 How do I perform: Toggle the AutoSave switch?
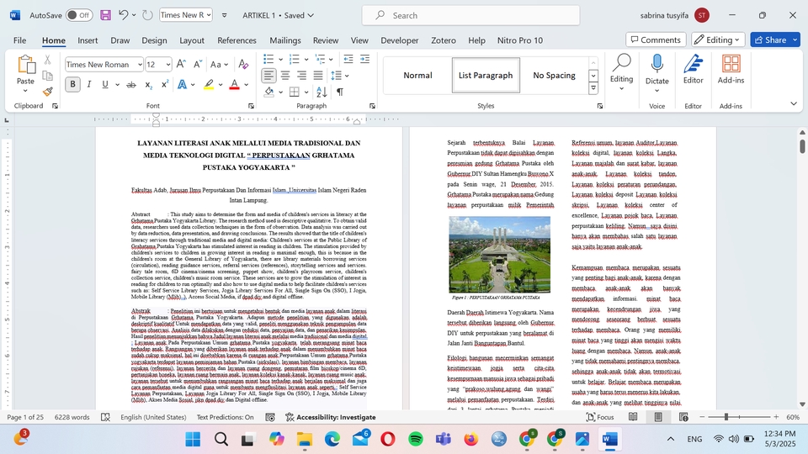[79, 15]
